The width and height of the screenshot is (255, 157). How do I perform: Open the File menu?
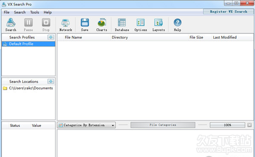[x=6, y=12]
